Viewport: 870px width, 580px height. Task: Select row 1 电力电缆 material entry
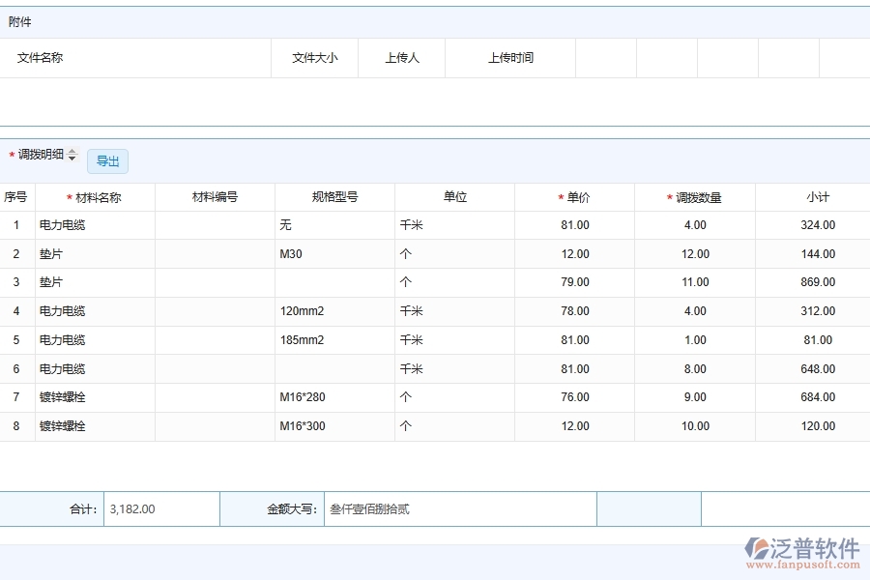pos(57,224)
